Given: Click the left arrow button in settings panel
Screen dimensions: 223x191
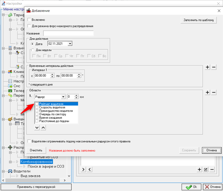Looking at the screenshot, I should coord(90,169).
